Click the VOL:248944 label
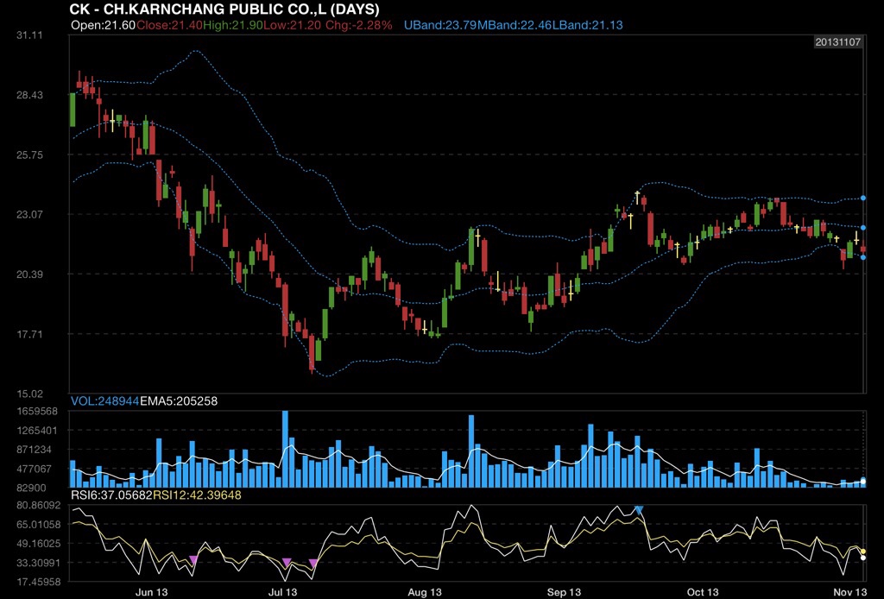884x599 pixels. click(x=104, y=401)
